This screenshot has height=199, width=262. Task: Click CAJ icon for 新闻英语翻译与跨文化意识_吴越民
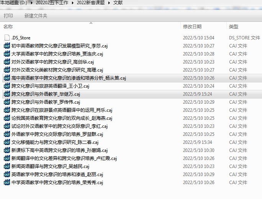pos(7,166)
